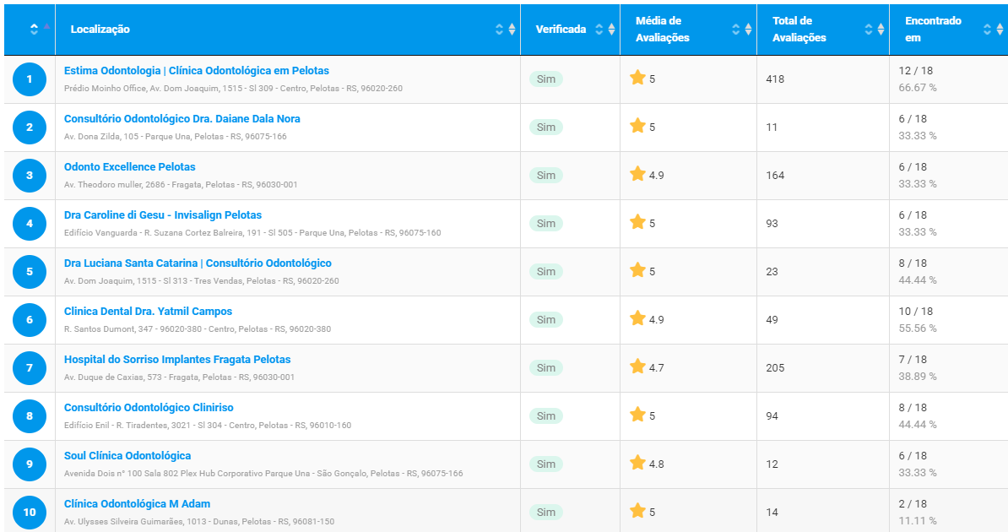Sort the table by the Localização header
This screenshot has height=532, width=1008.
tap(287, 30)
